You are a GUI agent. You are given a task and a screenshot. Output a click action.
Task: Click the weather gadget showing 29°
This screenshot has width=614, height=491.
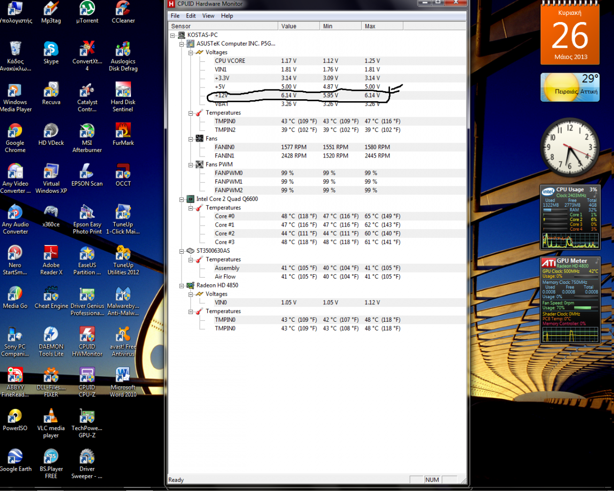coord(570,87)
